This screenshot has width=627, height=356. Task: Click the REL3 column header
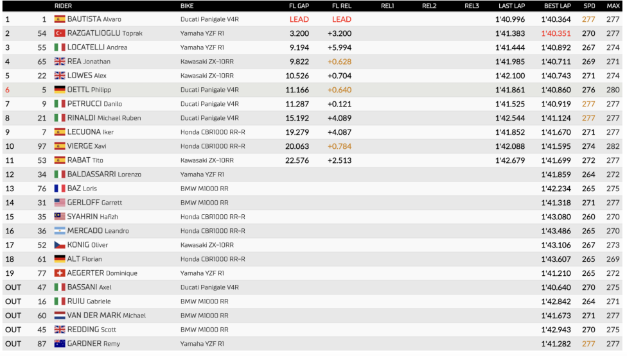tap(472, 6)
